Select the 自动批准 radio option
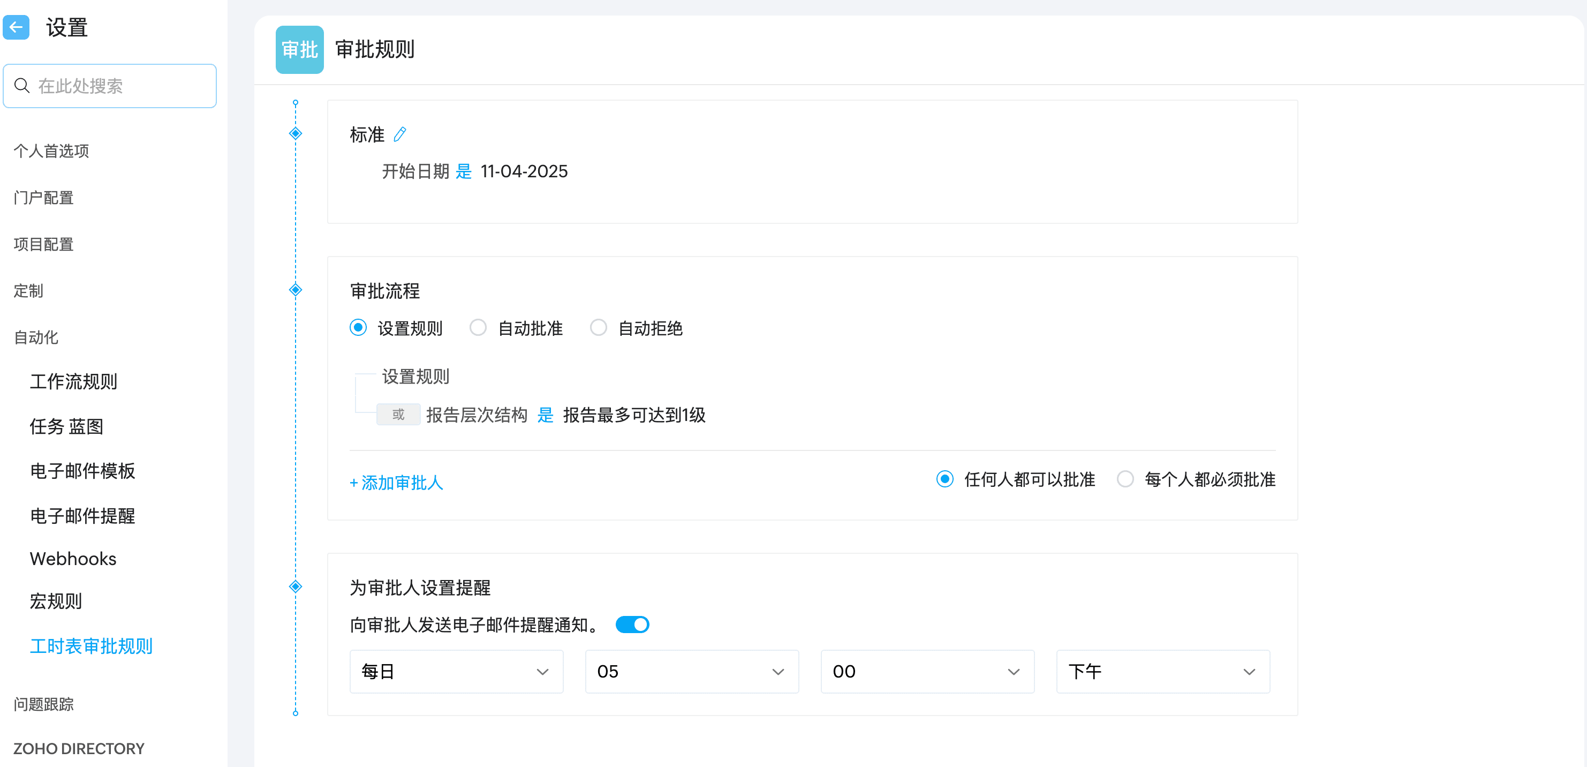Viewport: 1587px width, 767px height. (478, 327)
